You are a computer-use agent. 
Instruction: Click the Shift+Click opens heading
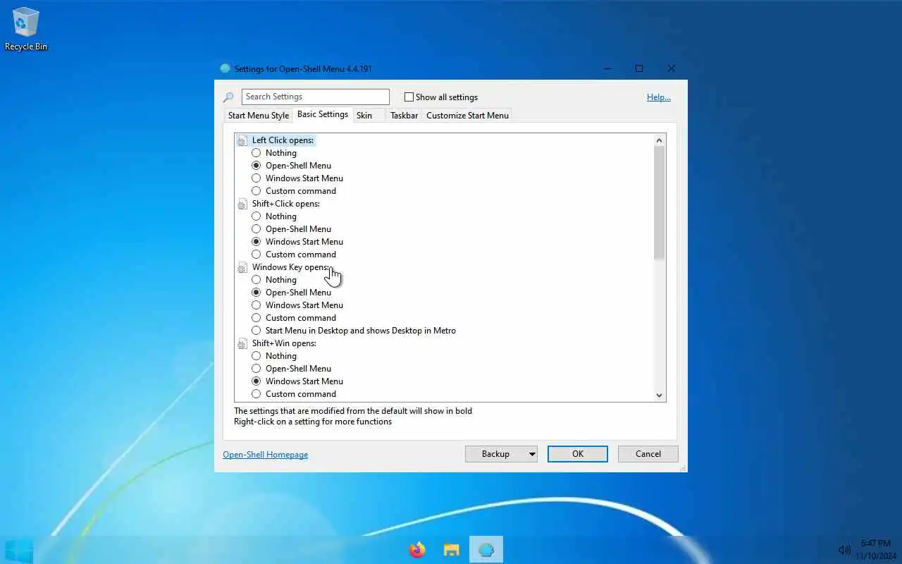[286, 204]
